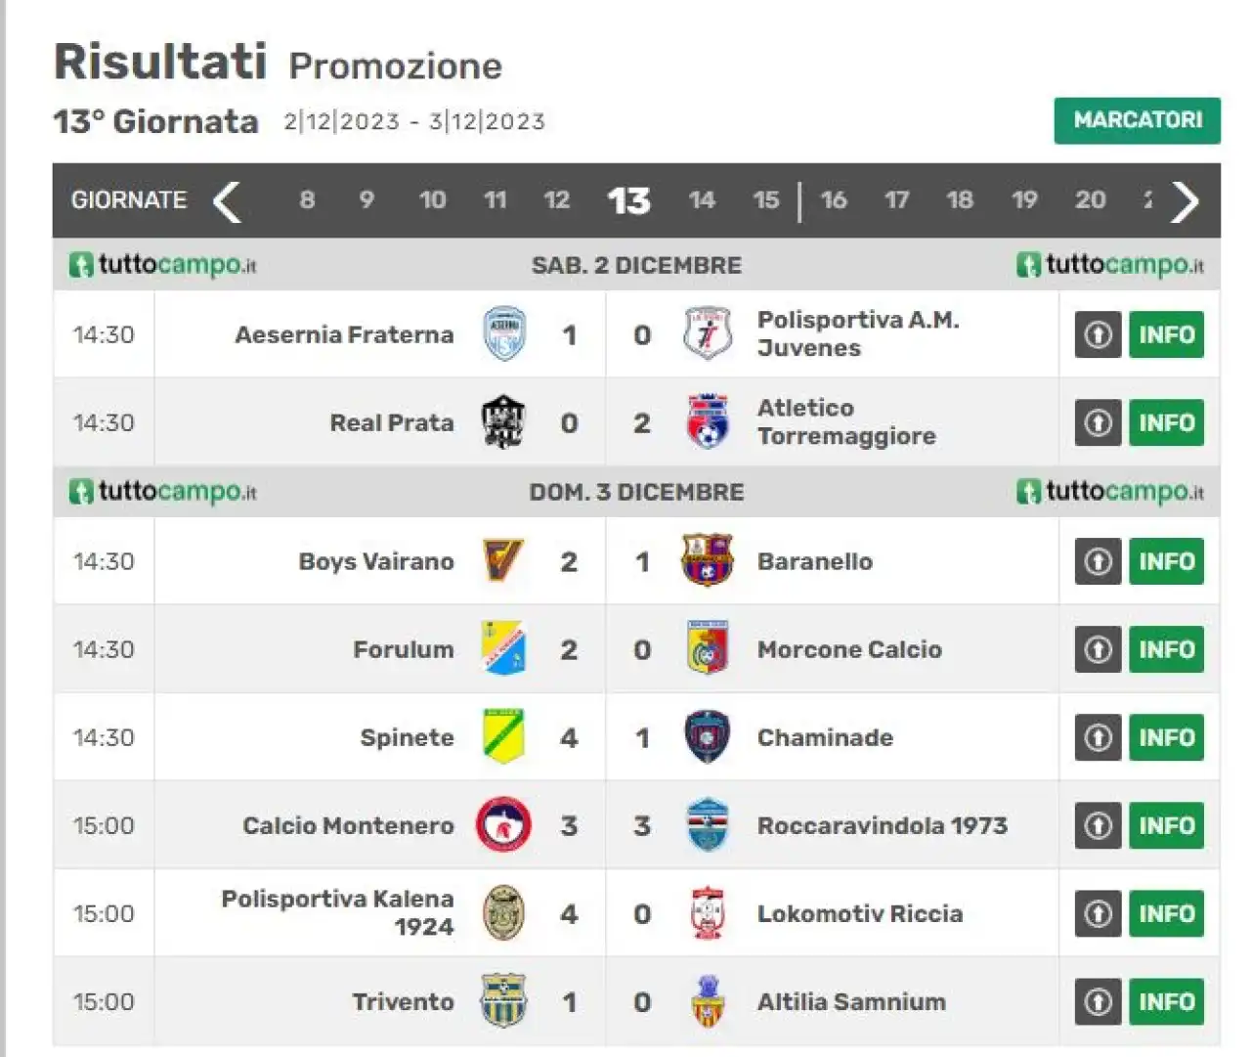Click the Spinete yellow-green crest

[x=504, y=736]
